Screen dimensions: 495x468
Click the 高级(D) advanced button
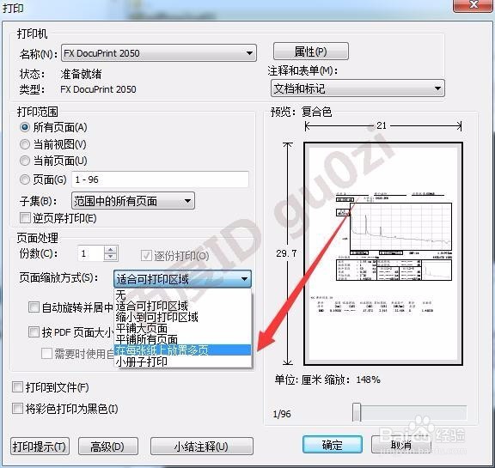point(108,447)
